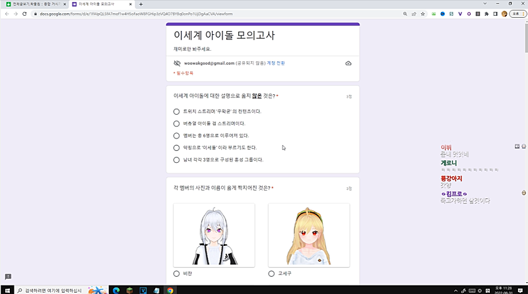Click the share page icon
The image size is (528, 294).
coord(414,14)
